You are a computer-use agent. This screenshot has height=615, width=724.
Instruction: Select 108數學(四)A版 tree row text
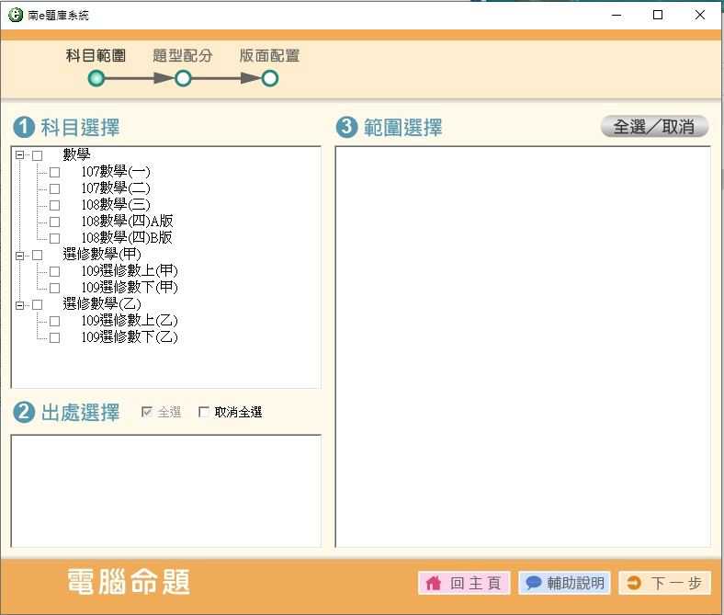tap(128, 221)
